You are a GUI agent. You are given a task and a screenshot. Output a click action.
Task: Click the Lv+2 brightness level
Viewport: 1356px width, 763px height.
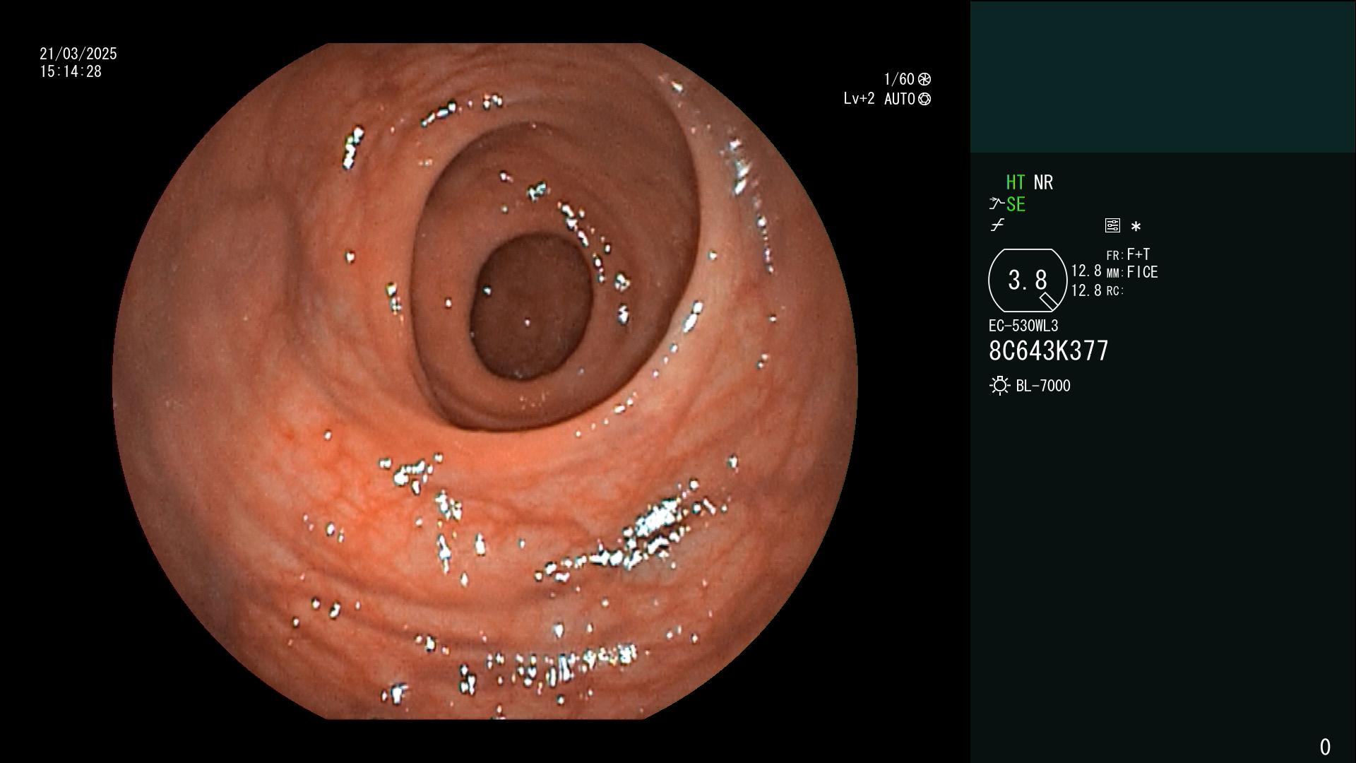point(859,99)
